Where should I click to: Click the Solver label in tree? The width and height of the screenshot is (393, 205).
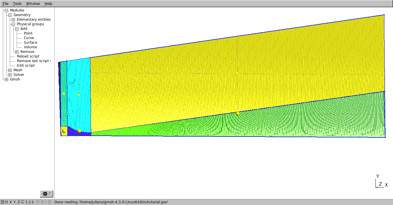[19, 75]
